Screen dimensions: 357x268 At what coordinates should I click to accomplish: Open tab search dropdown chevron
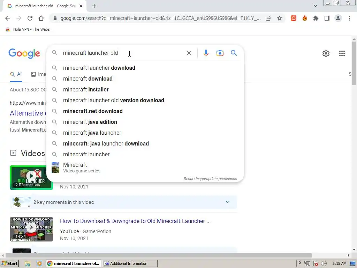pyautogui.click(x=315, y=6)
